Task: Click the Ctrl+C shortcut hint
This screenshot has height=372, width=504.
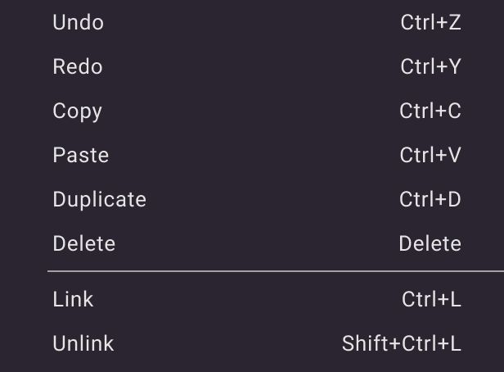Action: tap(430, 111)
